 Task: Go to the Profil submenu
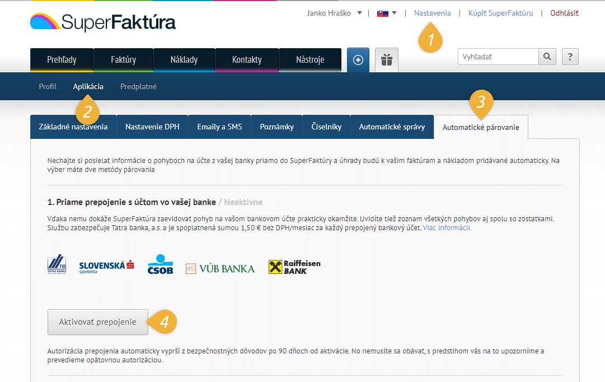click(48, 86)
